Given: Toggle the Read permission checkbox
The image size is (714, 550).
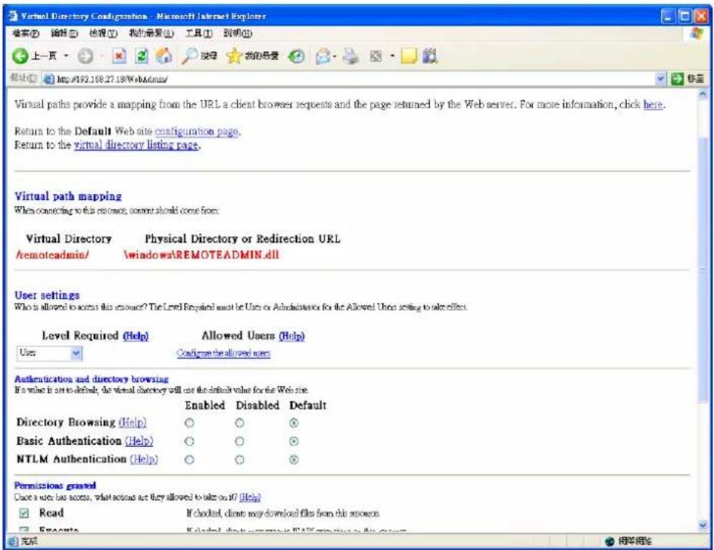Looking at the screenshot, I should (x=24, y=513).
